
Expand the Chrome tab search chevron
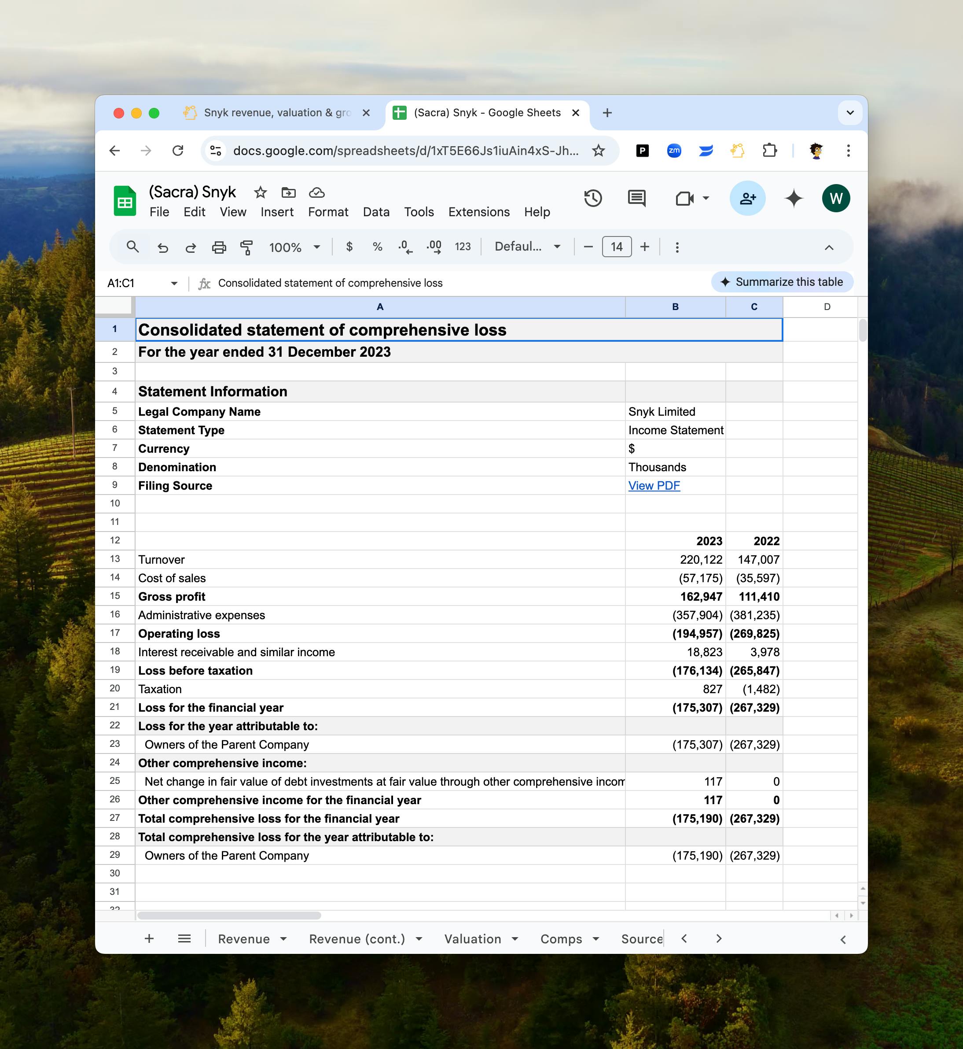850,113
